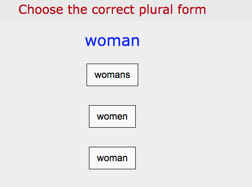The width and height of the screenshot is (252, 187).
Task: Submit "womans" as the plural form
Action: tap(112, 75)
